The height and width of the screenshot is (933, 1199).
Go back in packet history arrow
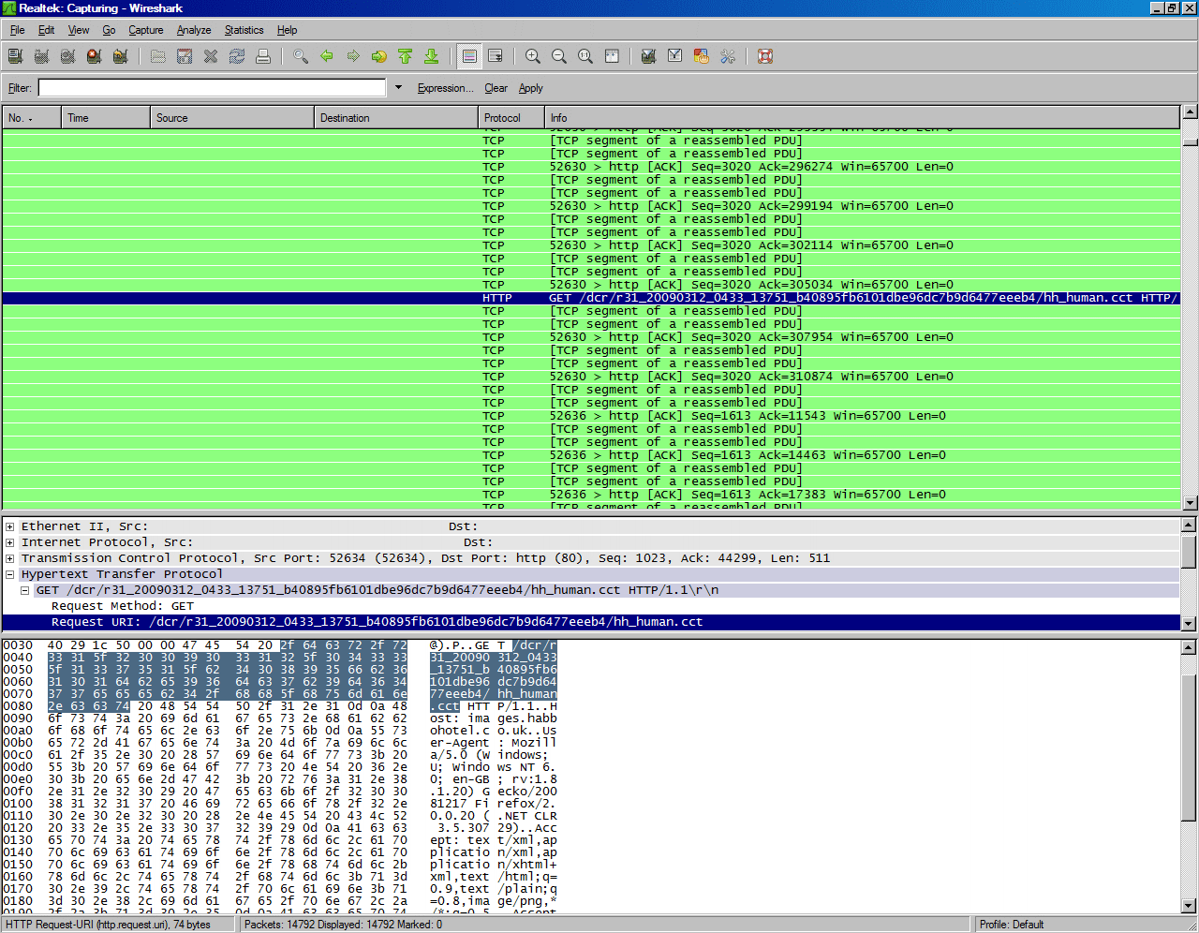coord(327,56)
